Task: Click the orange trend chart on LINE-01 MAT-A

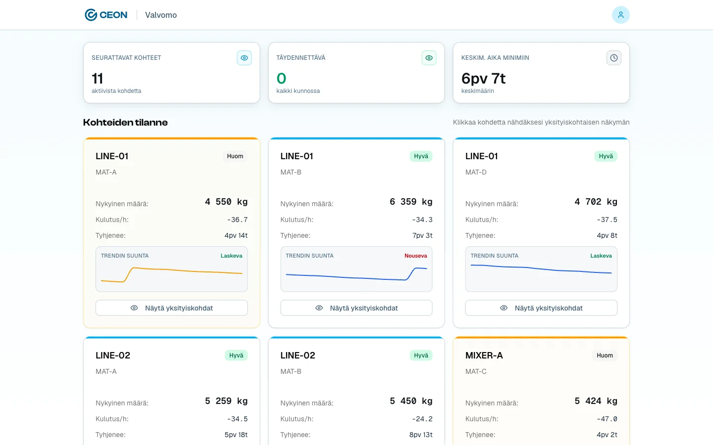Action: (171, 273)
